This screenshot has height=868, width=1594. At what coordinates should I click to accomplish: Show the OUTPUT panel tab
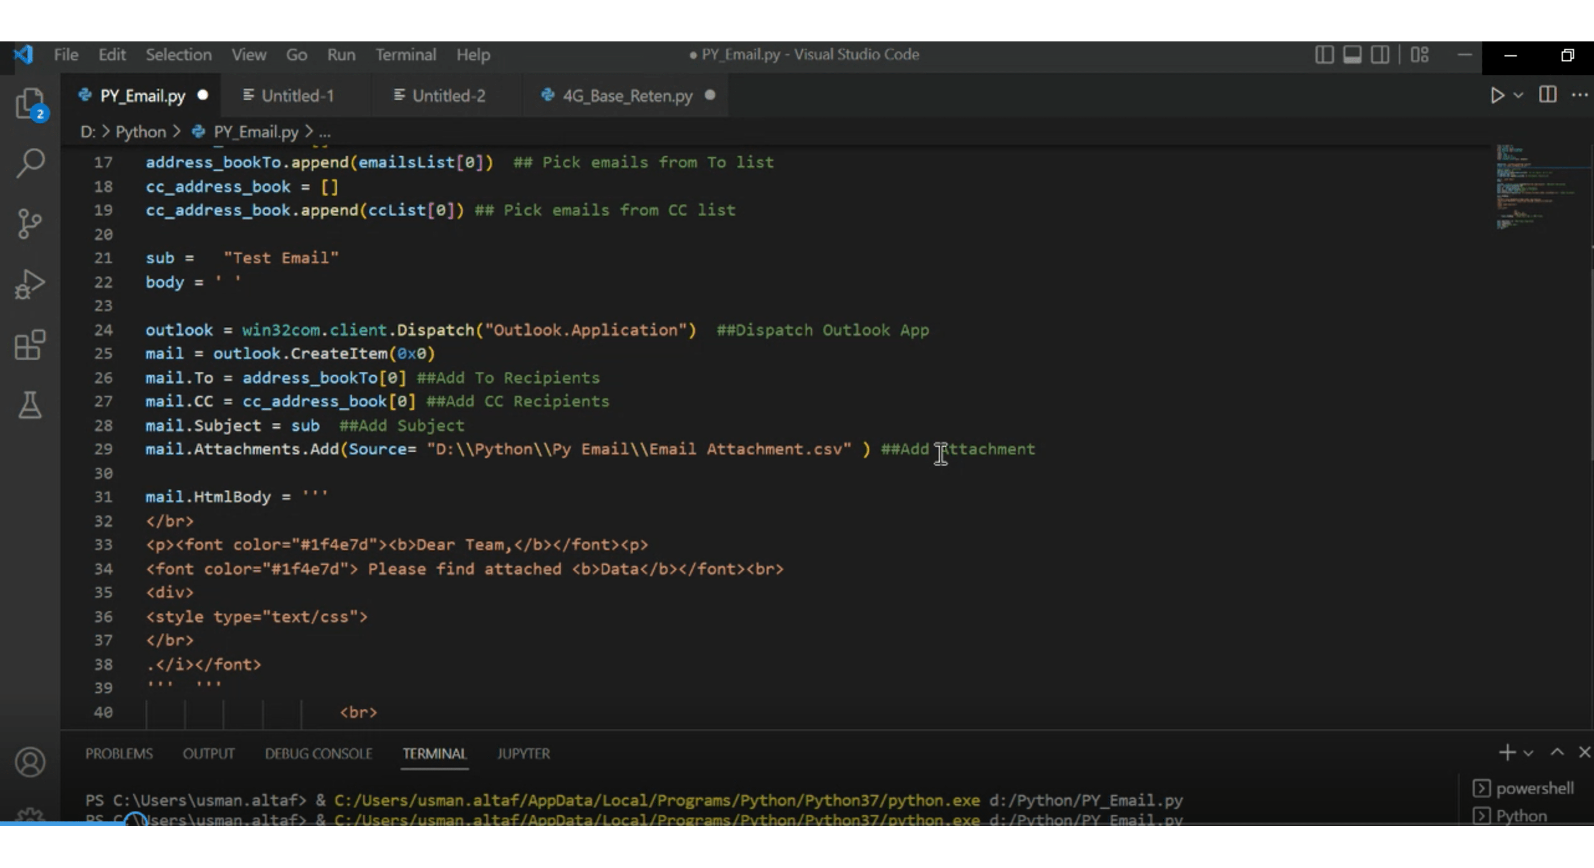209,753
